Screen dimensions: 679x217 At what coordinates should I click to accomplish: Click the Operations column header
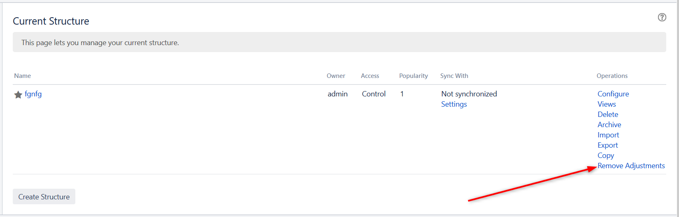tap(612, 76)
